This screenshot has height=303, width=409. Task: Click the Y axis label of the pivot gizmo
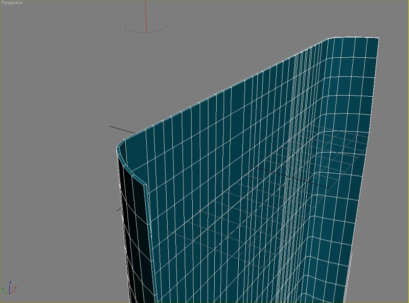point(125,28)
